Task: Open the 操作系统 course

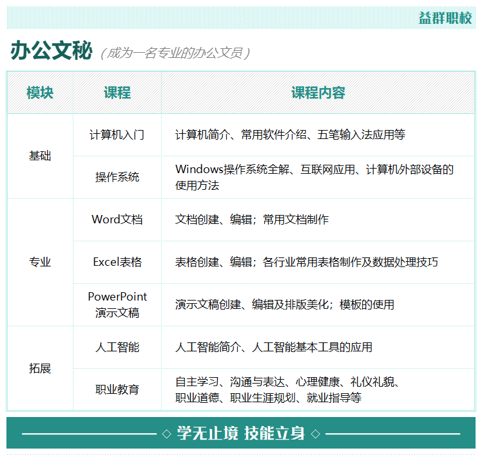Action: pyautogui.click(x=117, y=177)
